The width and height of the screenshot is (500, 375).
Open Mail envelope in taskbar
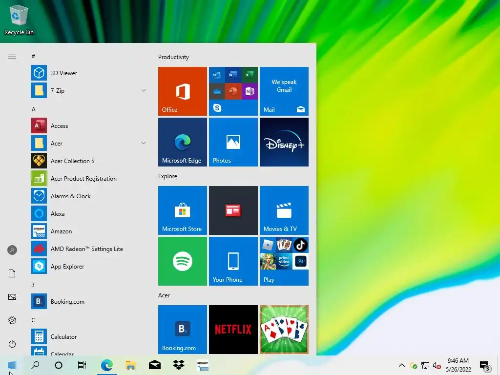155,365
